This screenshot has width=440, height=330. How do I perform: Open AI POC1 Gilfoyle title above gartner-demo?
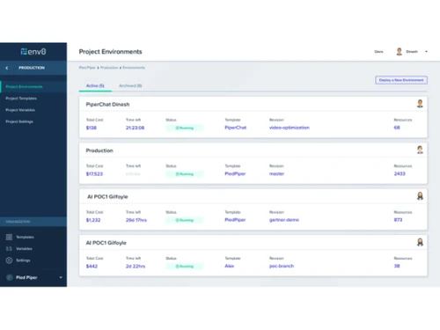(107, 197)
